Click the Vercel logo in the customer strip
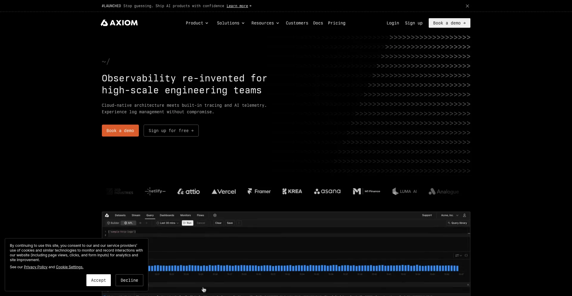Viewport: 572px width, 296px height. tap(224, 192)
